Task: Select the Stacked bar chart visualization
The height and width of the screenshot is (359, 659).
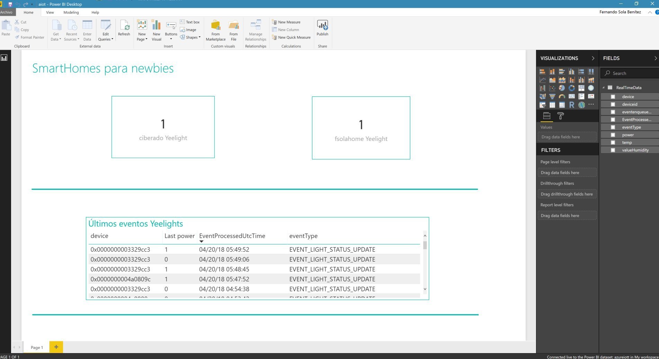Action: pyautogui.click(x=542, y=72)
